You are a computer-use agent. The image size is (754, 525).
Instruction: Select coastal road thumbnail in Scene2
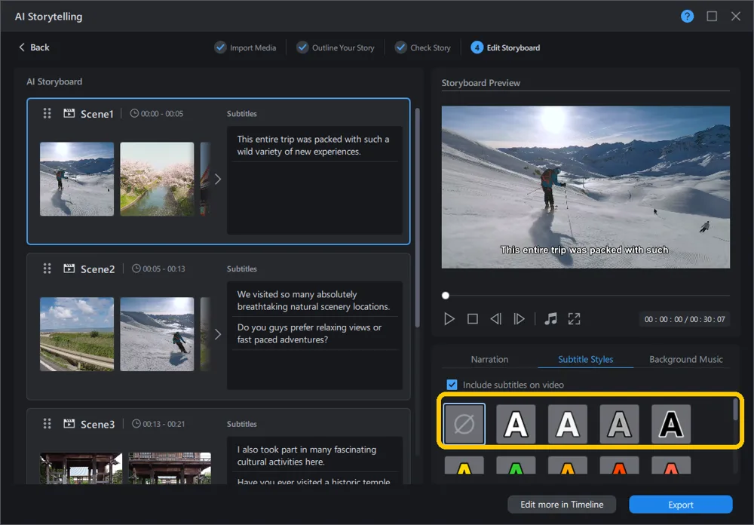77,334
